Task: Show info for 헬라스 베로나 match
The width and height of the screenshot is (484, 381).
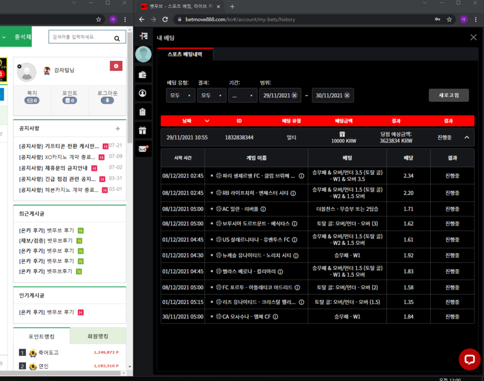Action: 281,272
